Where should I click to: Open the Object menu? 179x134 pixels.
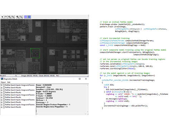(3, 82)
